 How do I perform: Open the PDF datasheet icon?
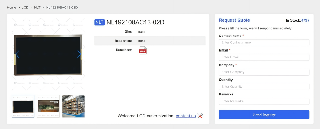pyautogui.click(x=143, y=50)
